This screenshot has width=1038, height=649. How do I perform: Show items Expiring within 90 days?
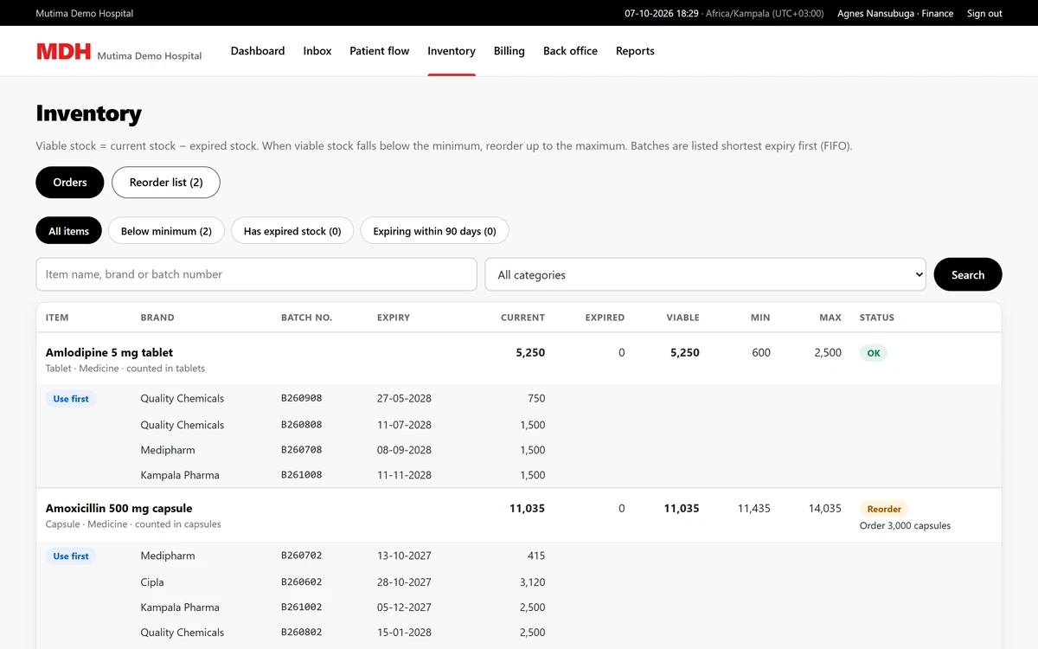(434, 231)
